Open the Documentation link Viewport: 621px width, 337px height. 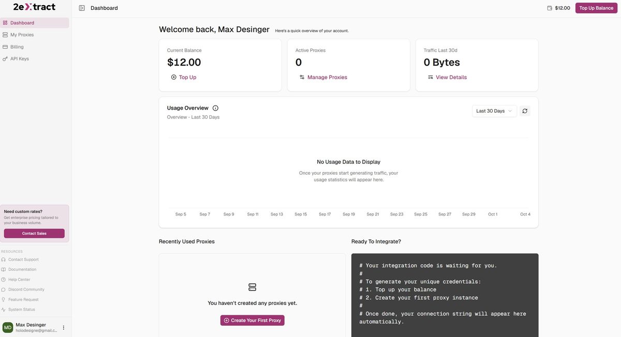[22, 269]
